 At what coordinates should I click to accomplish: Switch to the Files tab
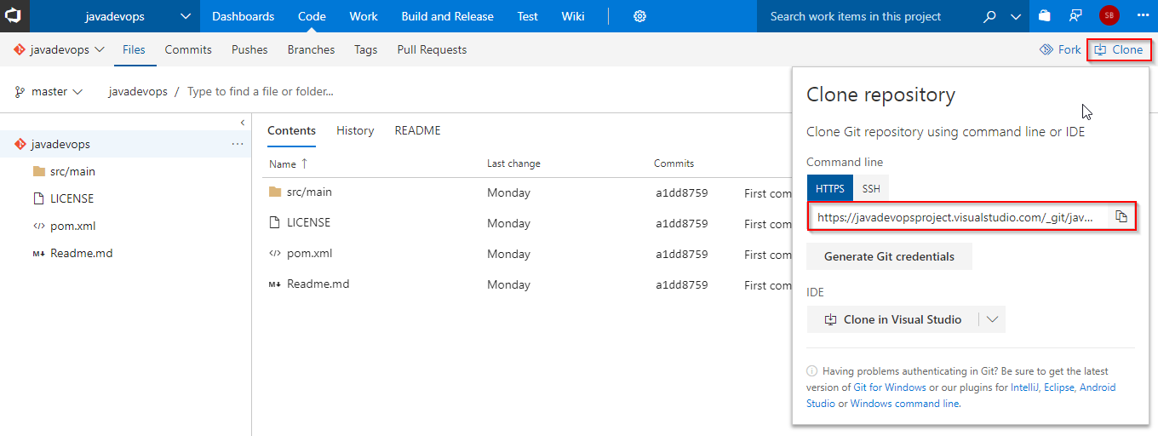click(134, 49)
